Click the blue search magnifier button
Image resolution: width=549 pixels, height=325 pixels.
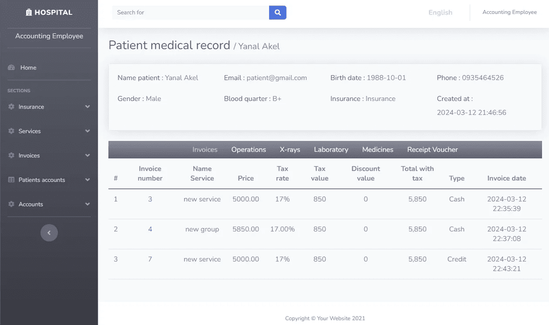click(278, 13)
